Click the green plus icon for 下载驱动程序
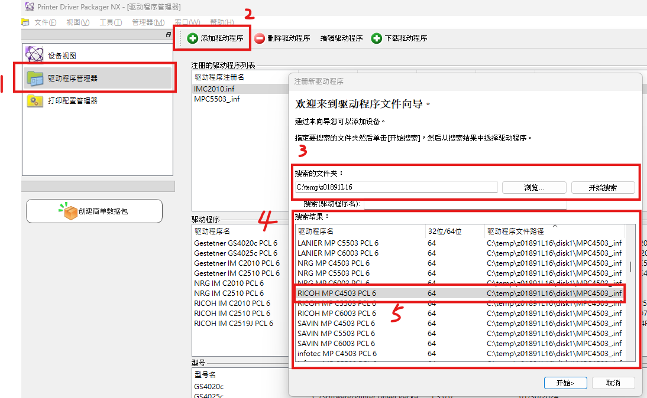This screenshot has height=398, width=647. point(376,38)
